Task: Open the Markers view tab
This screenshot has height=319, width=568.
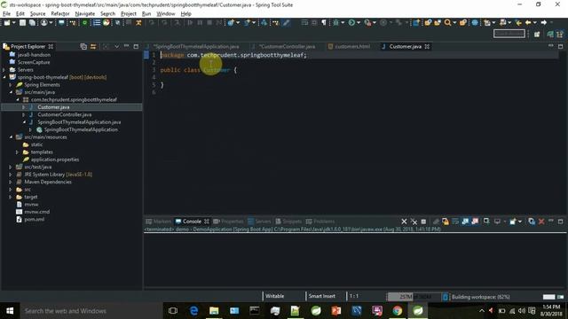Action: (x=158, y=222)
